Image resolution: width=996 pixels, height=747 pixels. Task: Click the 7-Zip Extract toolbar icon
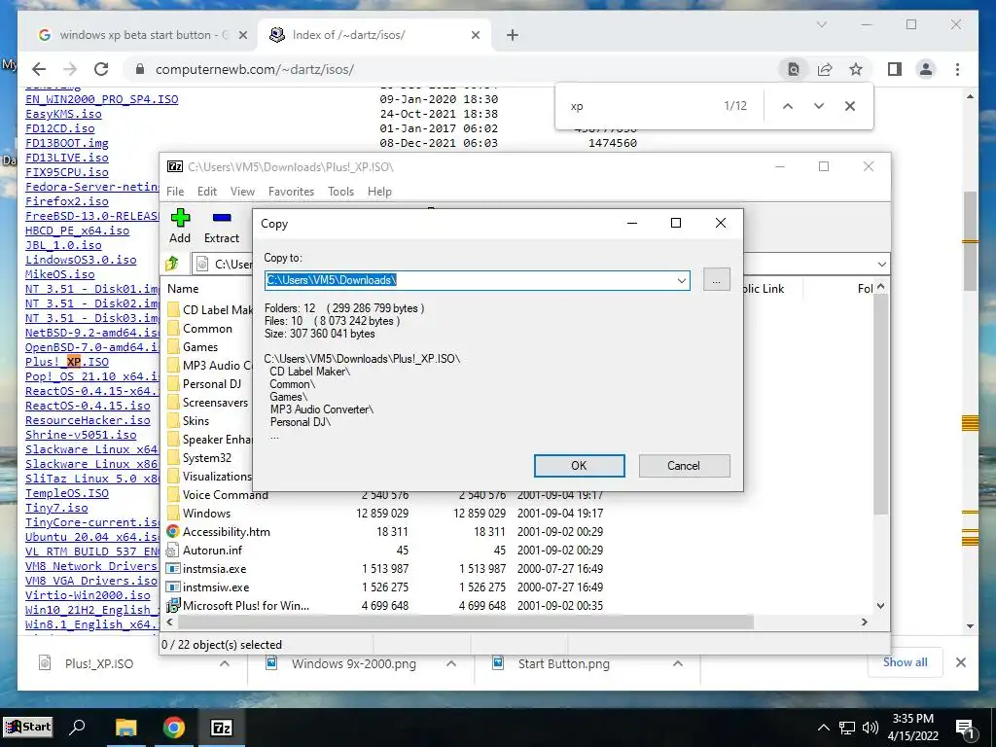click(222, 219)
